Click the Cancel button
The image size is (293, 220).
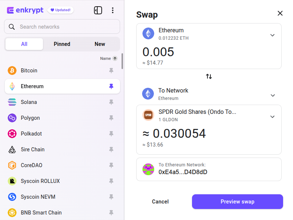[x=160, y=202]
